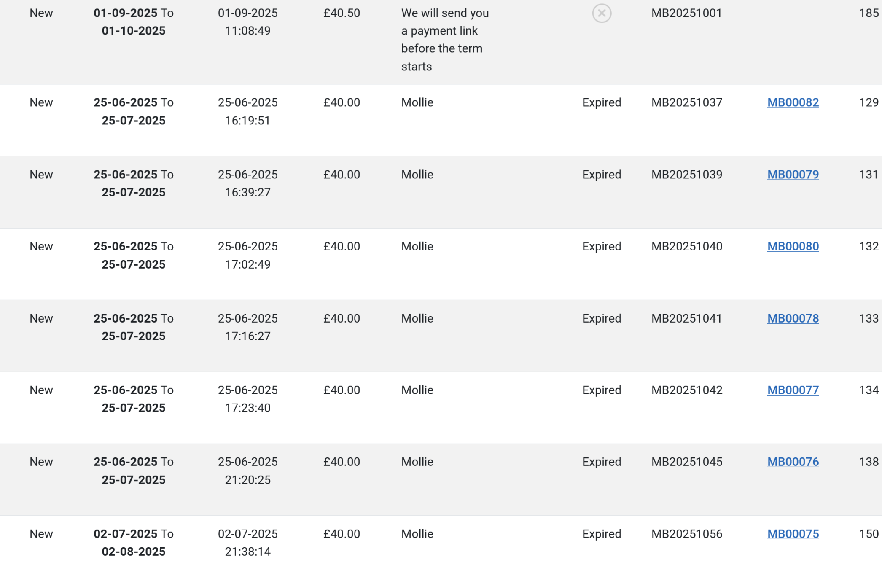The height and width of the screenshot is (565, 882).
Task: Open invoice link MB00082
Action: 793,102
